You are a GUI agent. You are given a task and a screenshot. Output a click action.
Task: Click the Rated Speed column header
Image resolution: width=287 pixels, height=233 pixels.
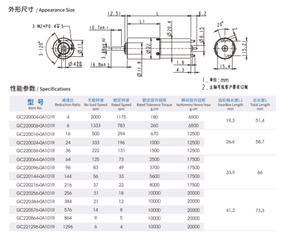pyautogui.click(x=121, y=104)
